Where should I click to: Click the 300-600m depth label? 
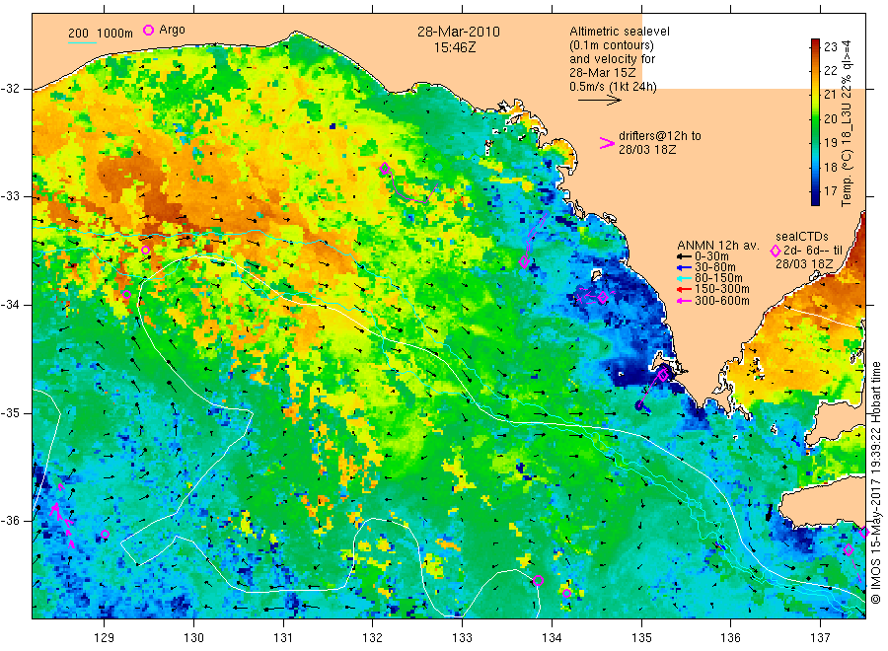(722, 301)
